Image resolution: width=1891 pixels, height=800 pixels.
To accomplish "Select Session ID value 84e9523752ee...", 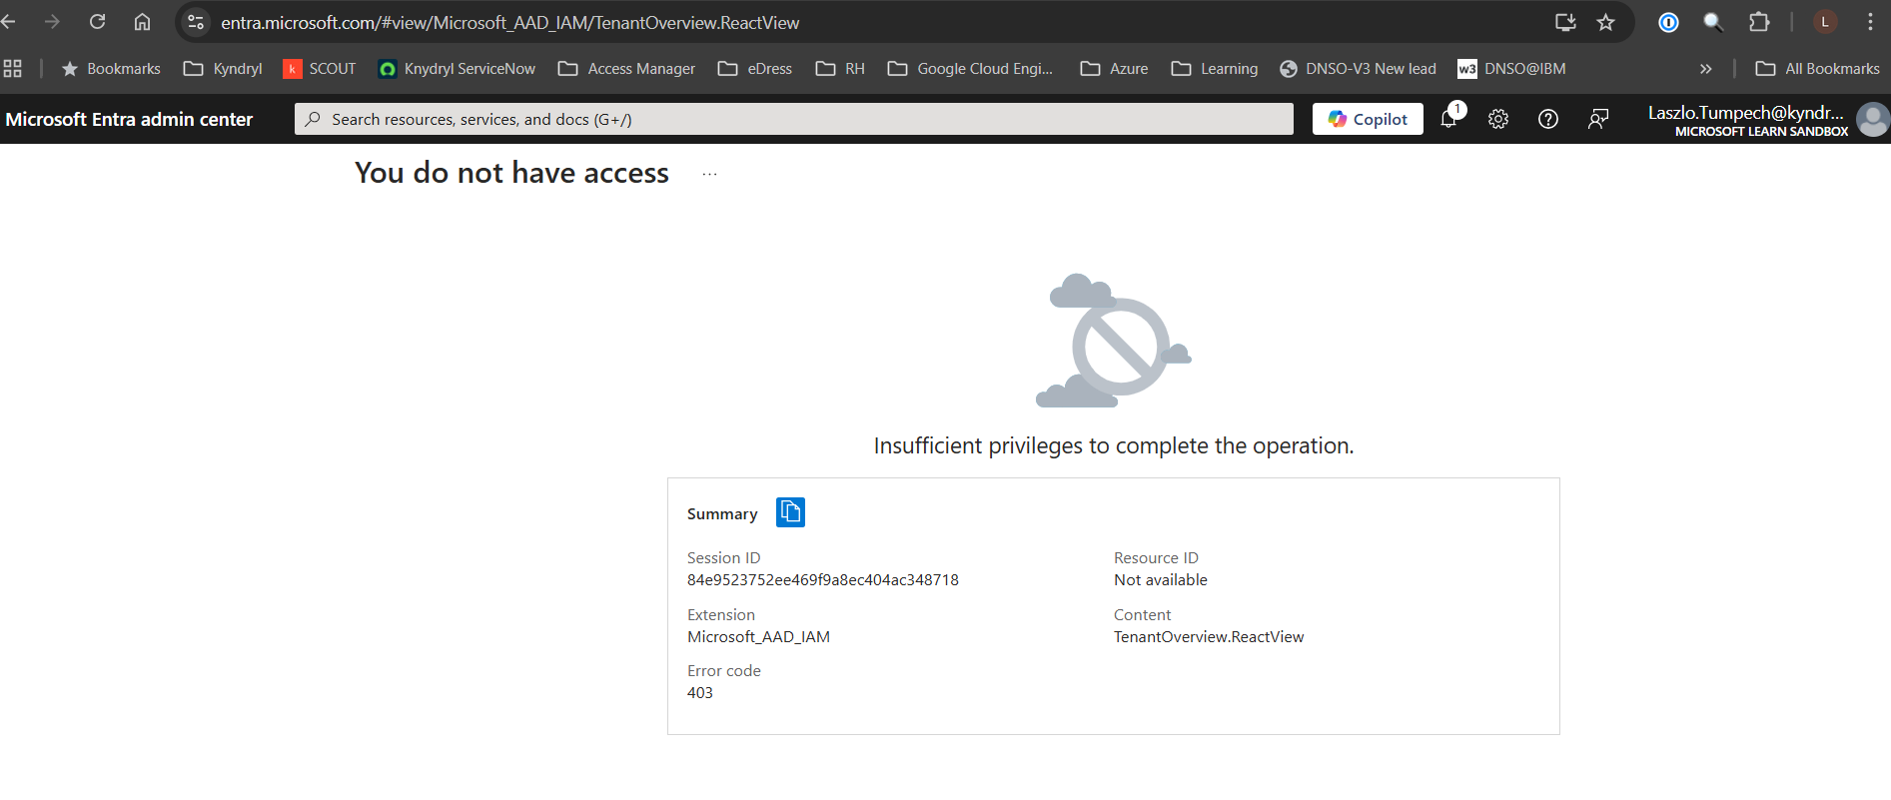I will (x=822, y=579).
